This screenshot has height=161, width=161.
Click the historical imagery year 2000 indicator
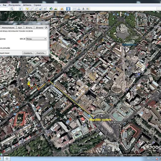pos(6,154)
